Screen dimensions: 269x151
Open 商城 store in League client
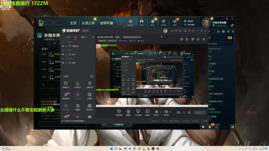(x=175, y=23)
